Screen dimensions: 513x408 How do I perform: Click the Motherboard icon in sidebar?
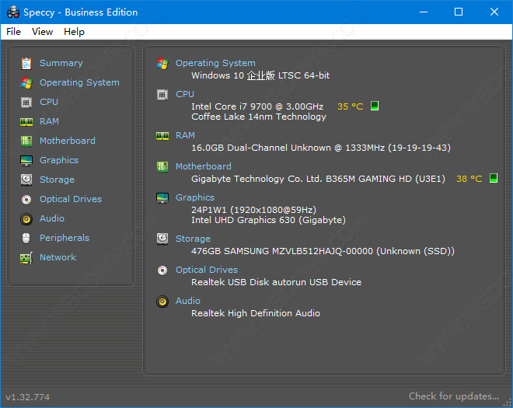(26, 141)
